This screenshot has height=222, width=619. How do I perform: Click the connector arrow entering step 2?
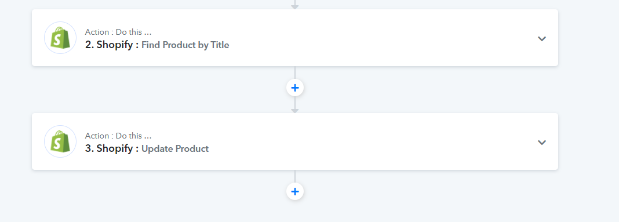pyautogui.click(x=295, y=6)
